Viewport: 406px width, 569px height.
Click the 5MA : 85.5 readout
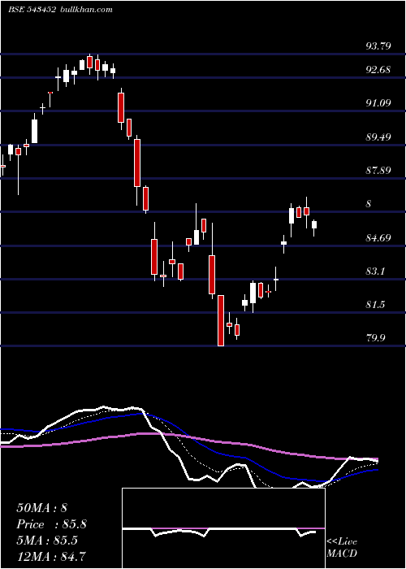(47, 541)
